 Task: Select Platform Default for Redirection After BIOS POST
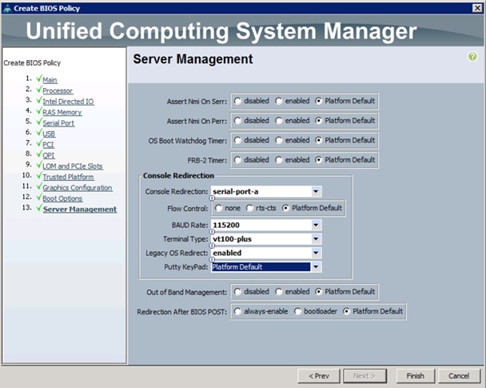(347, 311)
